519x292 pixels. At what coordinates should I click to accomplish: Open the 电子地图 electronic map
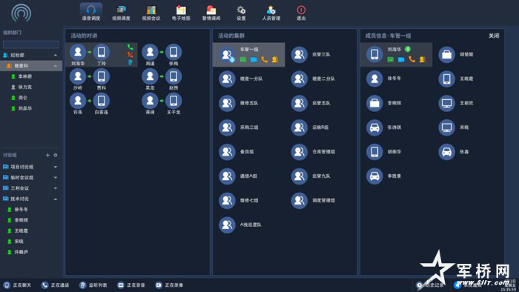tap(181, 13)
